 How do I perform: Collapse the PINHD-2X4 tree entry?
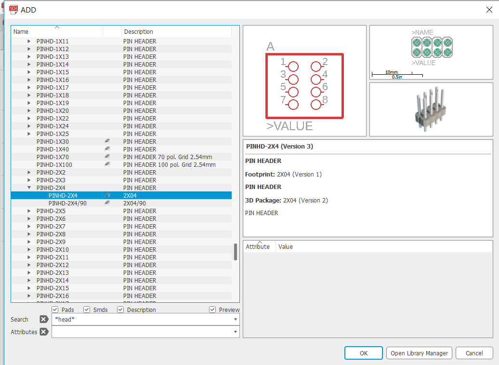pyautogui.click(x=29, y=188)
